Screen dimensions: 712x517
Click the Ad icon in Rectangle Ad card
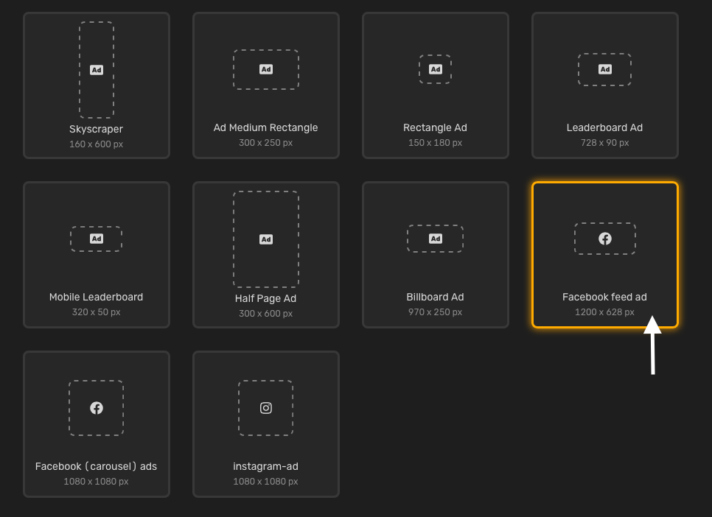pos(436,69)
